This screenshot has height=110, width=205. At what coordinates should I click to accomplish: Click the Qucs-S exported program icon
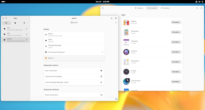pos(46,58)
